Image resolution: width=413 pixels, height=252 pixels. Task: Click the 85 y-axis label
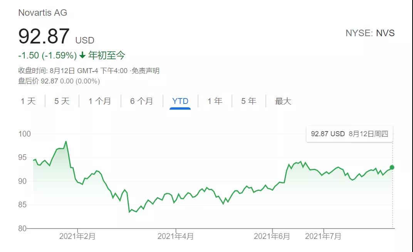tap(22, 205)
